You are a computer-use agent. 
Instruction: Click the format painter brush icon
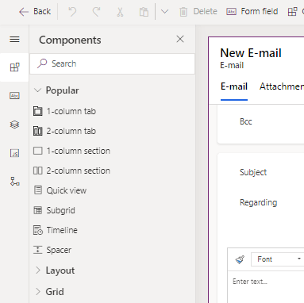tap(240, 259)
